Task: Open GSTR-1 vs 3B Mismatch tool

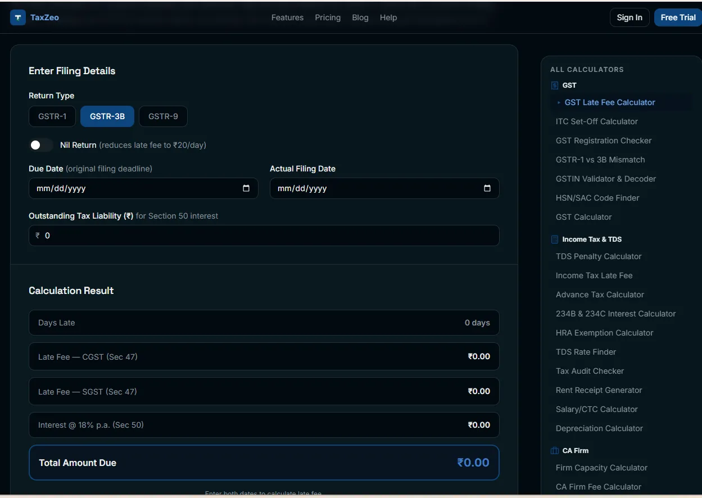Action: point(600,160)
